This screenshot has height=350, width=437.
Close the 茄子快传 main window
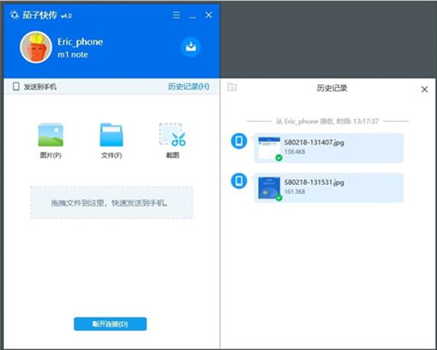click(x=209, y=15)
